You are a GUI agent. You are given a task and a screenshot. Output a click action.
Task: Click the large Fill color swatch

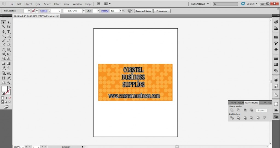coord(4,89)
